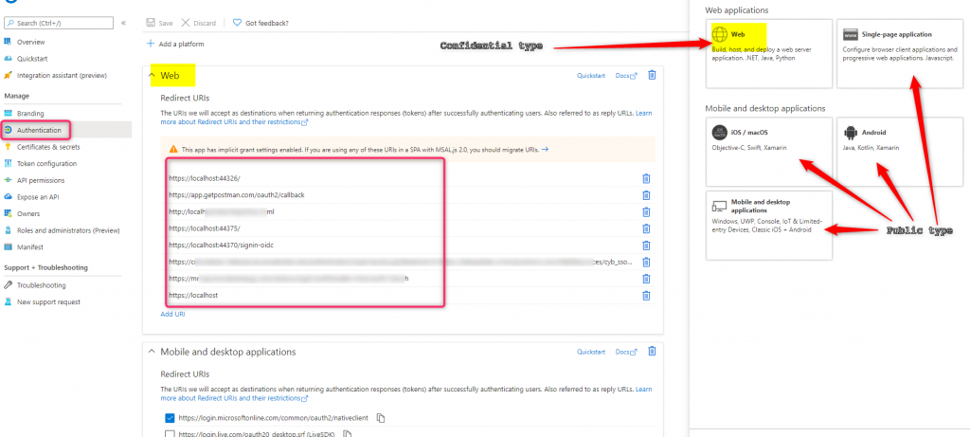The image size is (970, 437).
Task: Collapse Mobile and desktop applications section
Action: (x=151, y=352)
